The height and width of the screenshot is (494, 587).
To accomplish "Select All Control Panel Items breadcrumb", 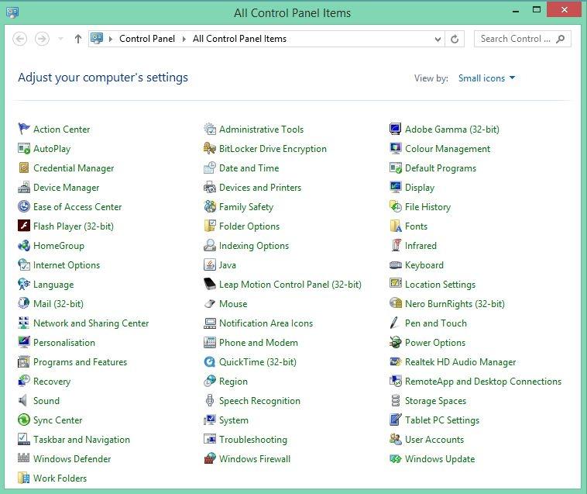I will click(239, 39).
